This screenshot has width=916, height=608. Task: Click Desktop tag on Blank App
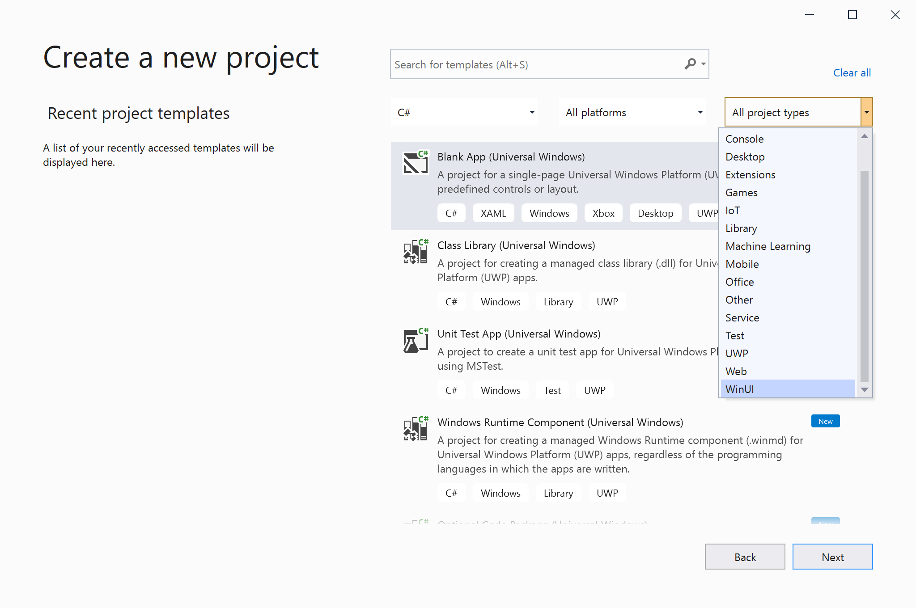click(x=655, y=213)
